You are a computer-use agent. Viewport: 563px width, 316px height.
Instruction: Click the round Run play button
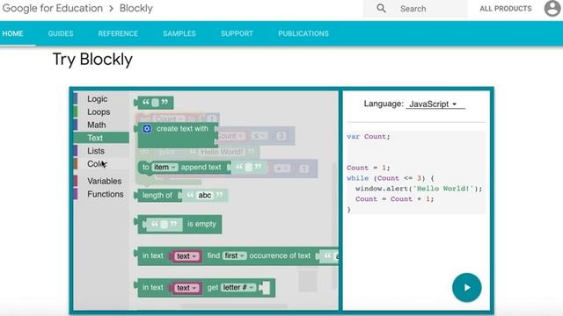pyautogui.click(x=467, y=288)
